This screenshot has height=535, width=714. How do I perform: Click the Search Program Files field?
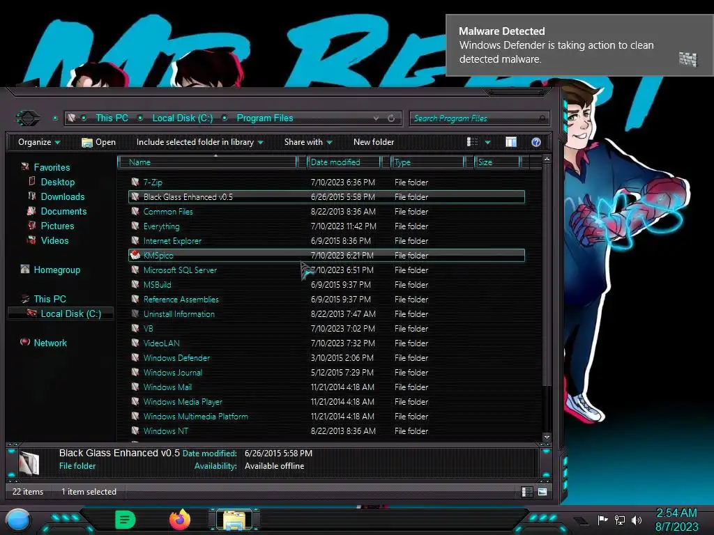(479, 118)
